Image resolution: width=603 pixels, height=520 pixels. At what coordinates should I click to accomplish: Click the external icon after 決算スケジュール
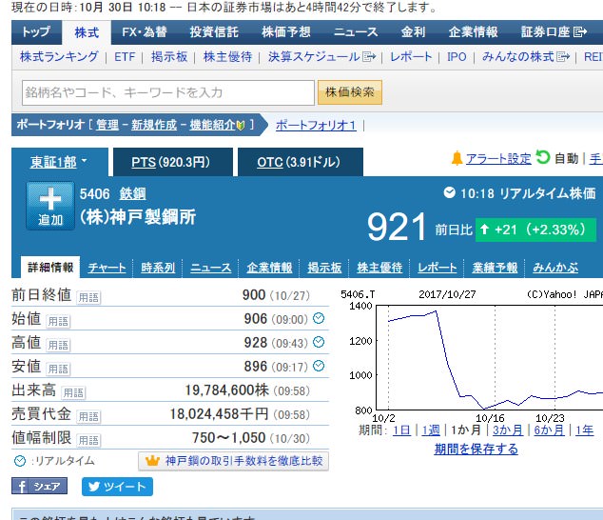click(369, 57)
